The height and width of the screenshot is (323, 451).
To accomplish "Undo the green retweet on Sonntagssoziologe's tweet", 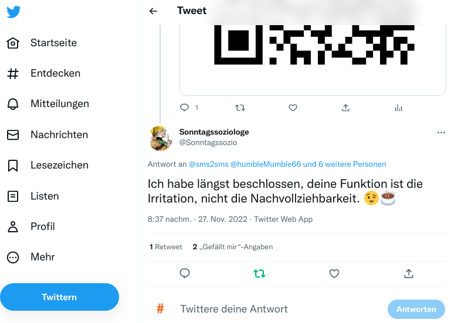I will 259,273.
